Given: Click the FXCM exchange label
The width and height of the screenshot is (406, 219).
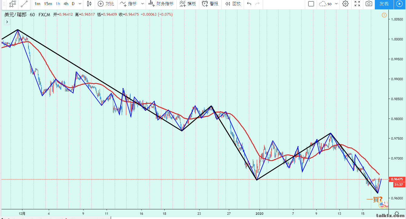Looking at the screenshot, I should pos(44,14).
